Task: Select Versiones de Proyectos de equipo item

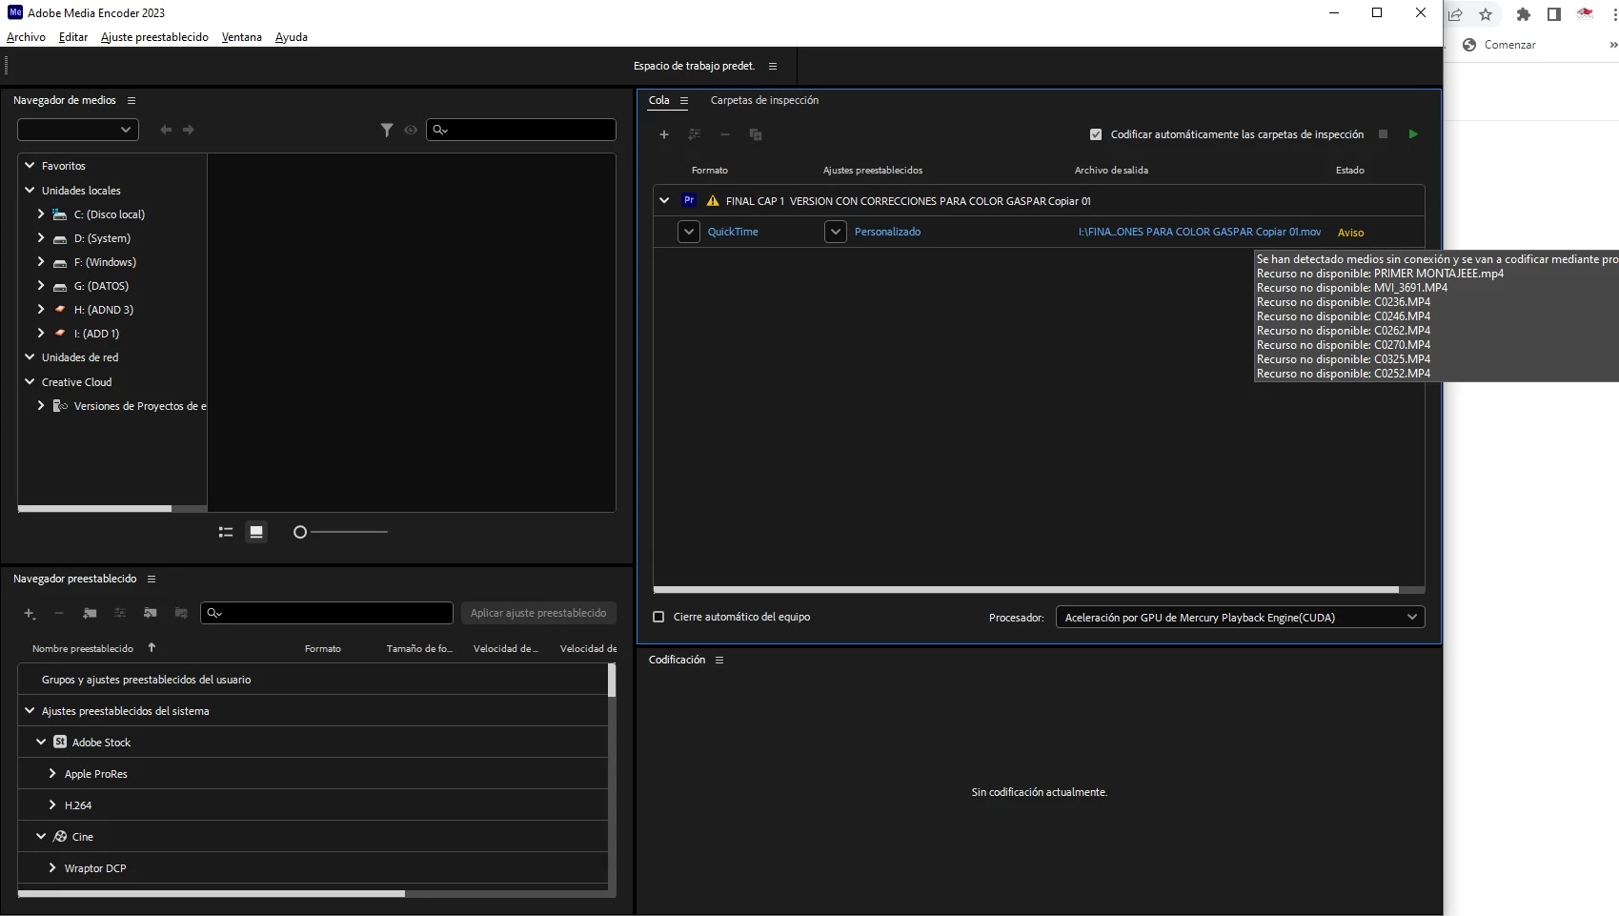Action: coord(140,406)
